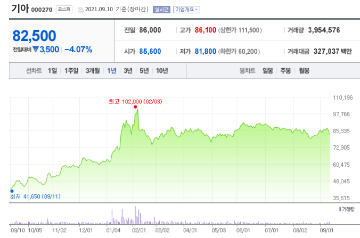Click the blue 최저 low marker dot

pyautogui.click(x=12, y=191)
